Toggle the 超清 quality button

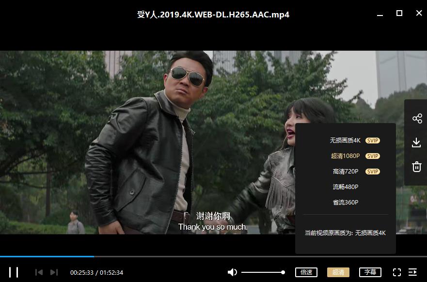pos(338,272)
